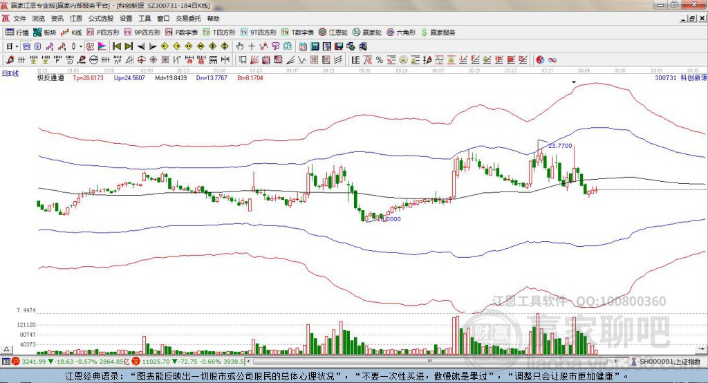This screenshot has width=708, height=383.
Task: Click the right-arrow button right of volume pane
Action: click(701, 349)
